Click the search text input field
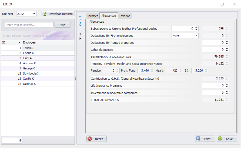 coord(29,25)
